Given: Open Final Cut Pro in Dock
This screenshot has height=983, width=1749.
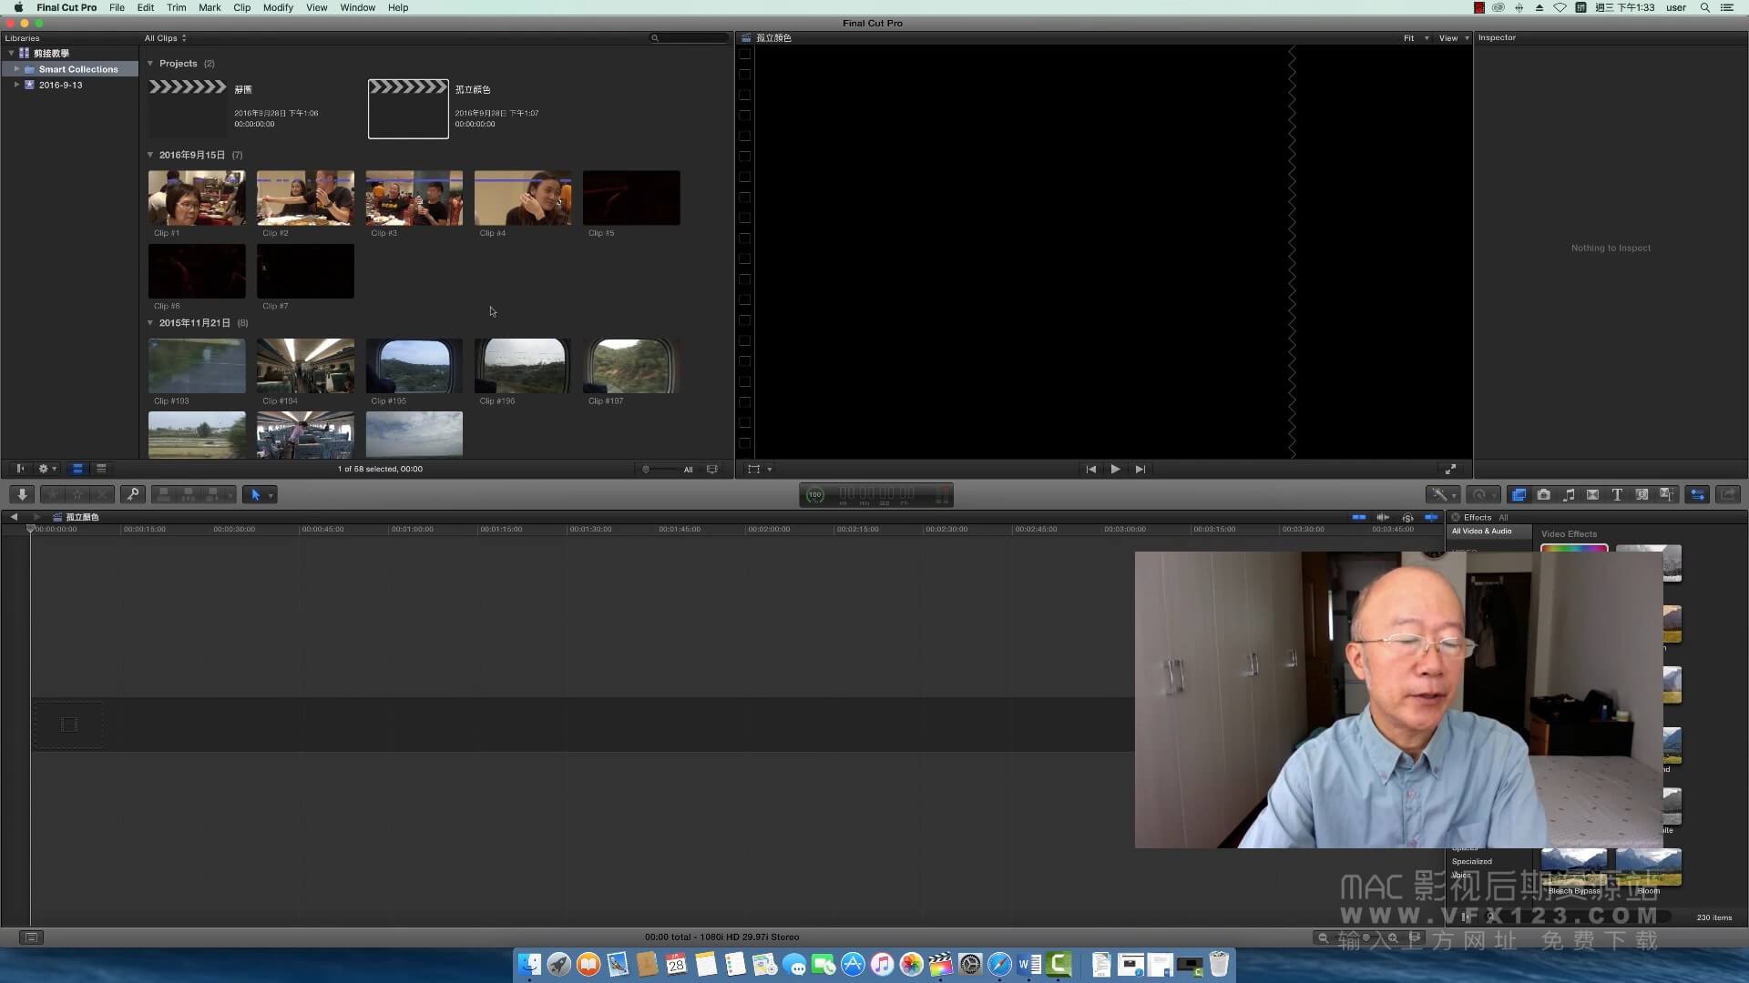Looking at the screenshot, I should [x=940, y=964].
